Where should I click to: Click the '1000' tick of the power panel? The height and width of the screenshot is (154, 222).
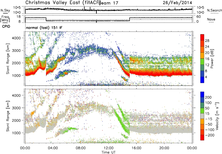[x=16, y=75]
